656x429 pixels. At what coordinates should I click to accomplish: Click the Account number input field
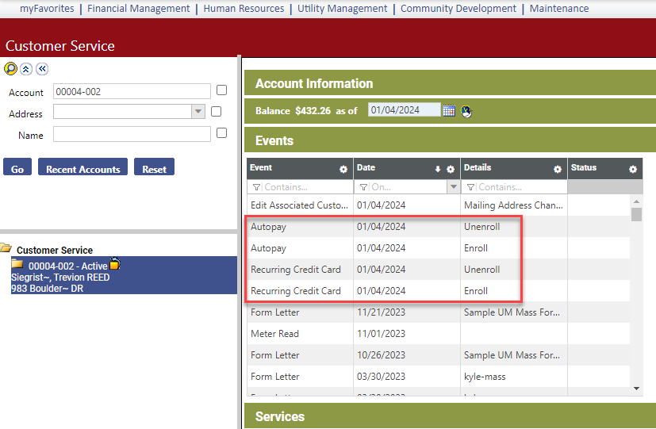point(132,91)
